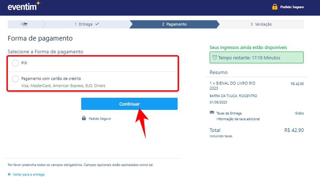This screenshot has width=320, height=182.
Task: Click Forma de pagamento heading
Action: [40, 38]
